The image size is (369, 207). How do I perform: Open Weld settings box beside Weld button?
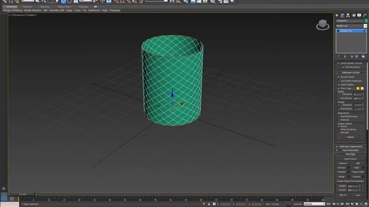[363, 168]
